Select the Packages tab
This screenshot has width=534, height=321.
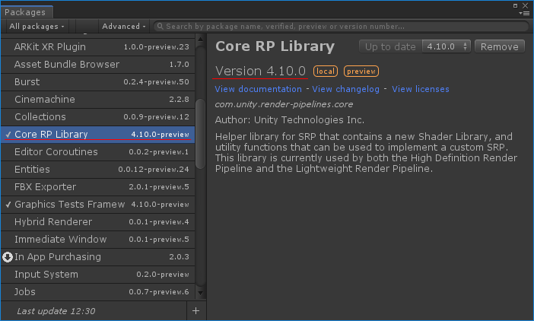pos(26,12)
